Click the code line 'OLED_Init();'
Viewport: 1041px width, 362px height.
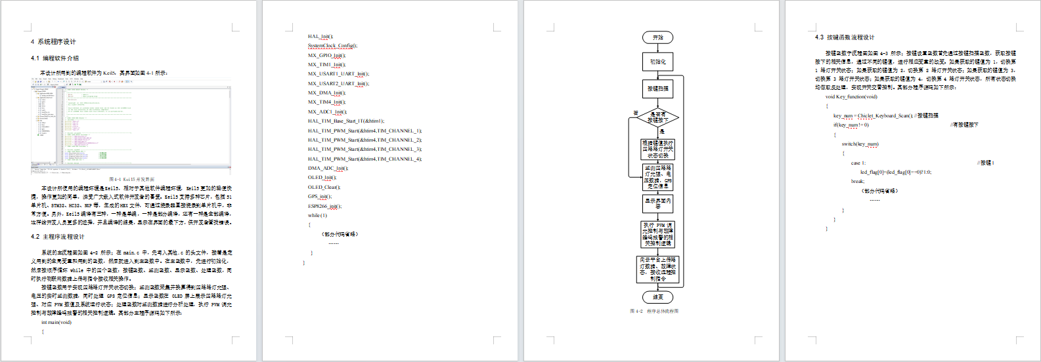coord(322,178)
